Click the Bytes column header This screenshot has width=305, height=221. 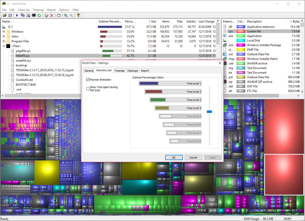pos(293,21)
